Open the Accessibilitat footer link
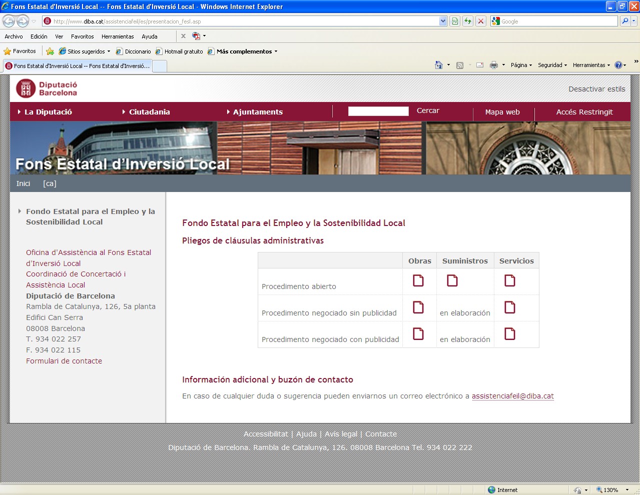This screenshot has height=495, width=640. [266, 434]
